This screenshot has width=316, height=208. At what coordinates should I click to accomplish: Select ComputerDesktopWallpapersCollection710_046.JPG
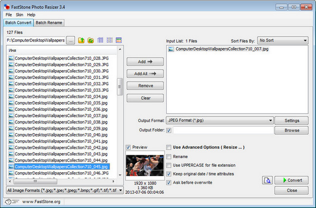pos(61,173)
